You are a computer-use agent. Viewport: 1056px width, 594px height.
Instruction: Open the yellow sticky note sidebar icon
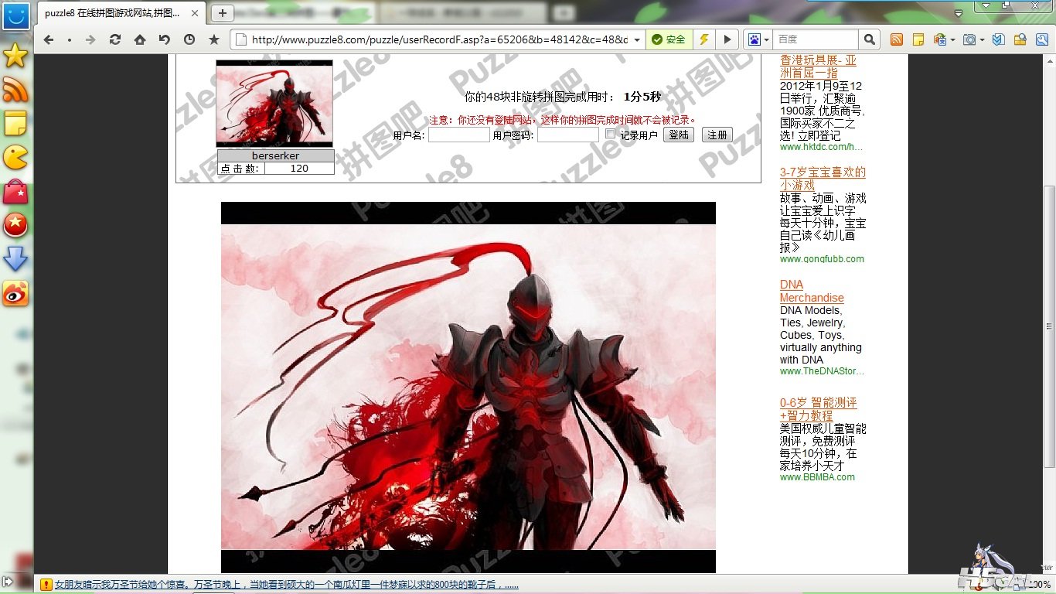click(15, 124)
